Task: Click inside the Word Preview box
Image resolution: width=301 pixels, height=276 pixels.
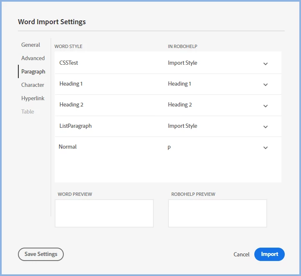Action: [104, 213]
